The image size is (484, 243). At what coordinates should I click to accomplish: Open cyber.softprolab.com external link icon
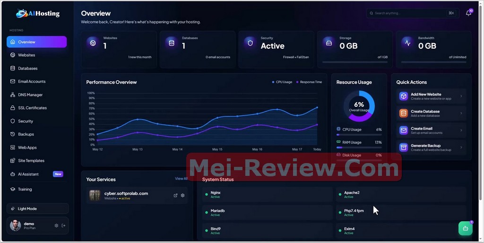point(176,195)
